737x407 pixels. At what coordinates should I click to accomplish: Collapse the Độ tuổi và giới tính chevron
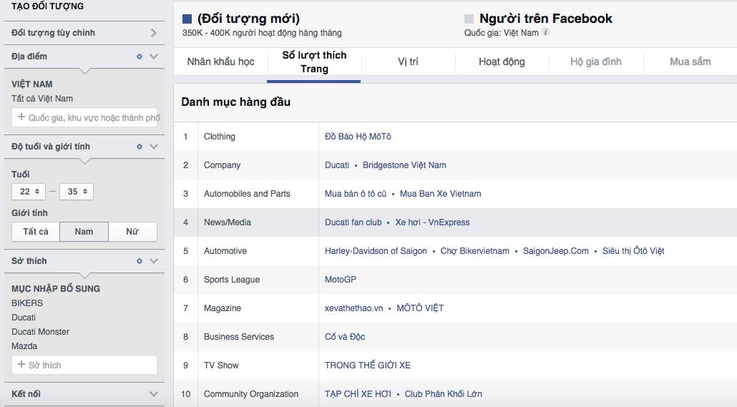[x=154, y=147]
